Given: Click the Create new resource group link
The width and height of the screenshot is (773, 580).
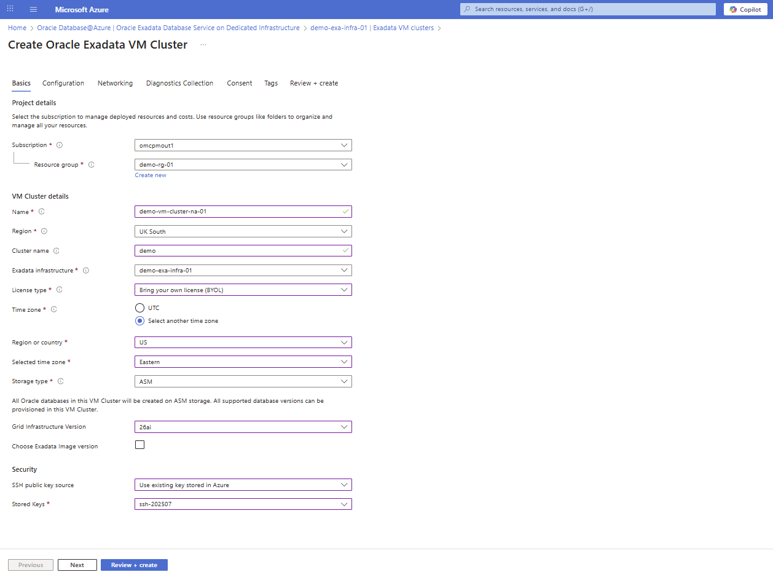Looking at the screenshot, I should coord(151,175).
